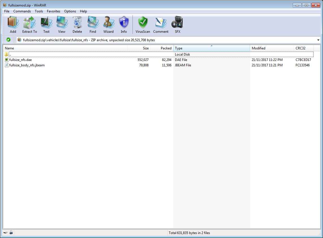Sort by Packed column header
This screenshot has height=238, width=323.
162,48
